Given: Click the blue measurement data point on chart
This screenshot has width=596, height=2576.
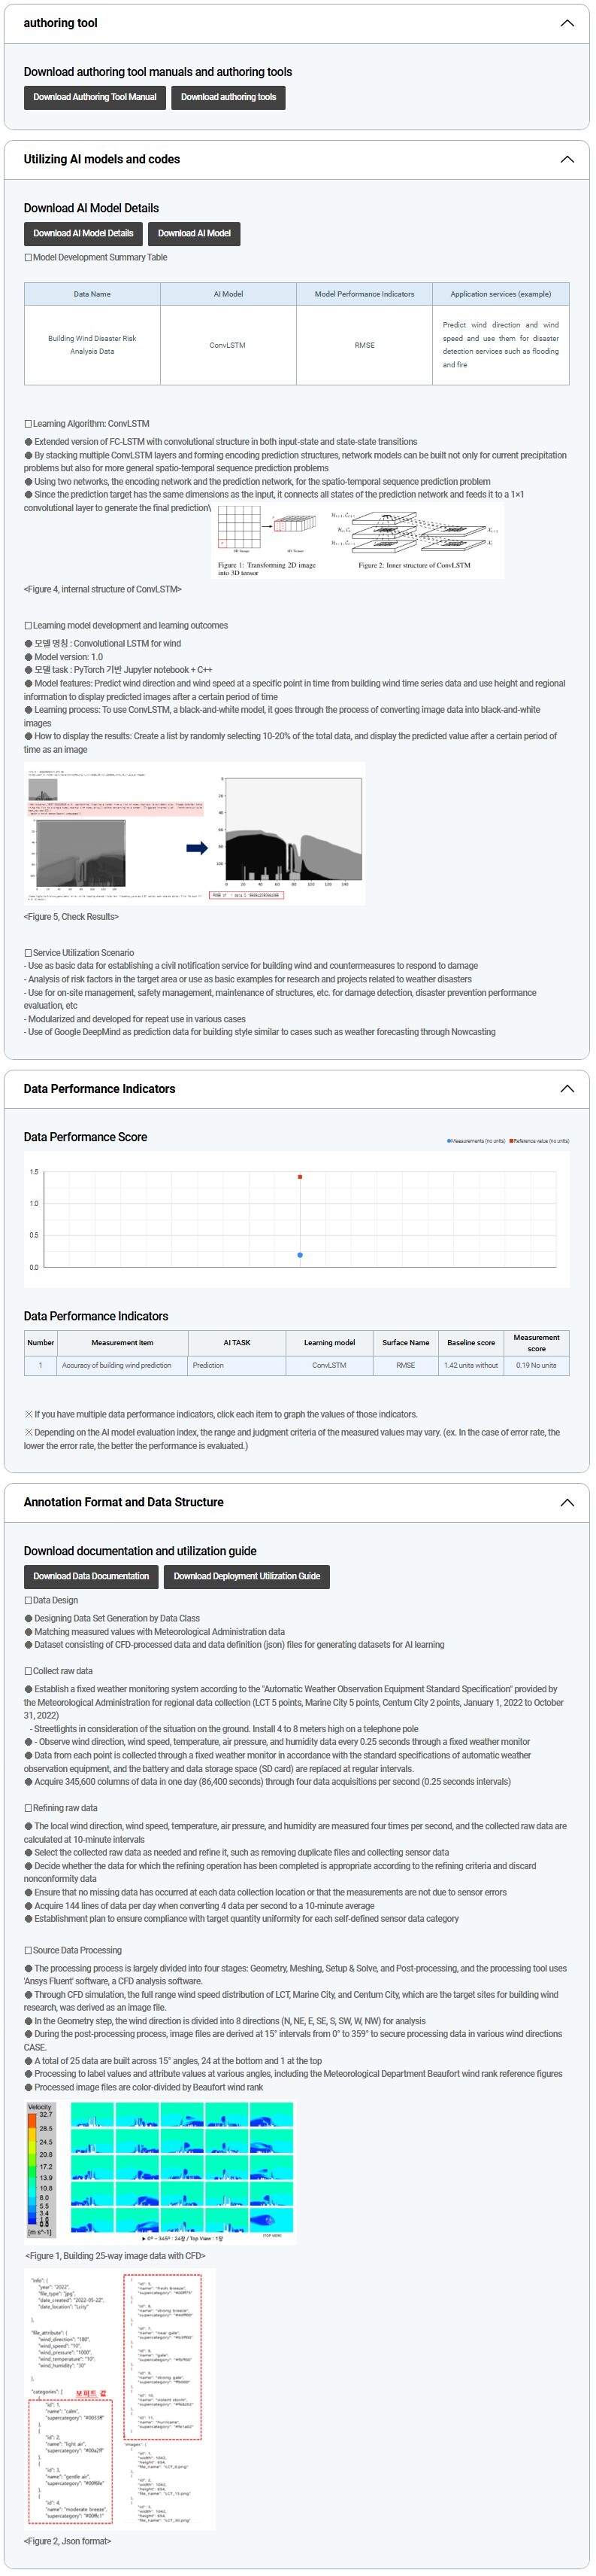Looking at the screenshot, I should tap(299, 1255).
